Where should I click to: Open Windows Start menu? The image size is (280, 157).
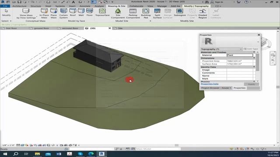tap(5, 154)
